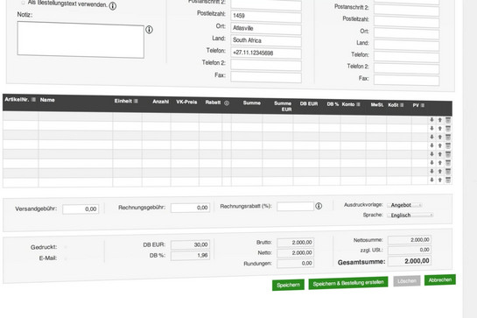Open the list icon beside Konto header
The height and width of the screenshot is (318, 477).
pos(358,104)
